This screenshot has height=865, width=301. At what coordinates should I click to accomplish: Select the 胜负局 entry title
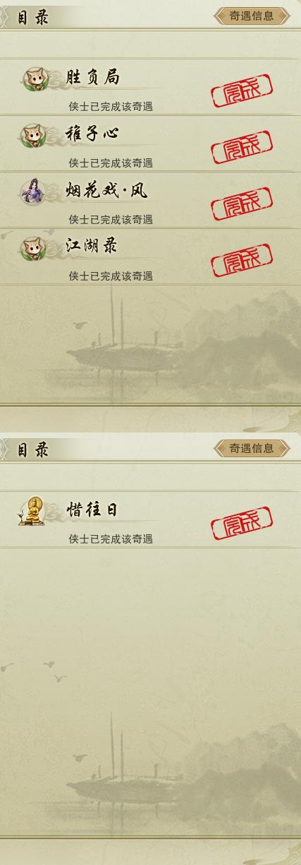click(x=92, y=77)
